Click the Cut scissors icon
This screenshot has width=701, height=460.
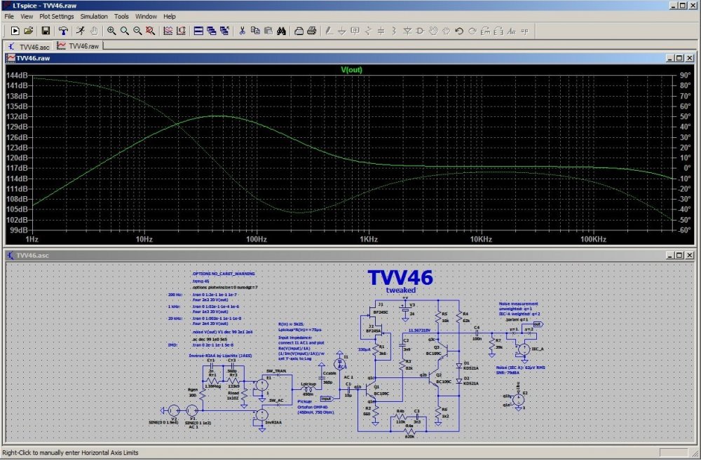click(x=242, y=31)
